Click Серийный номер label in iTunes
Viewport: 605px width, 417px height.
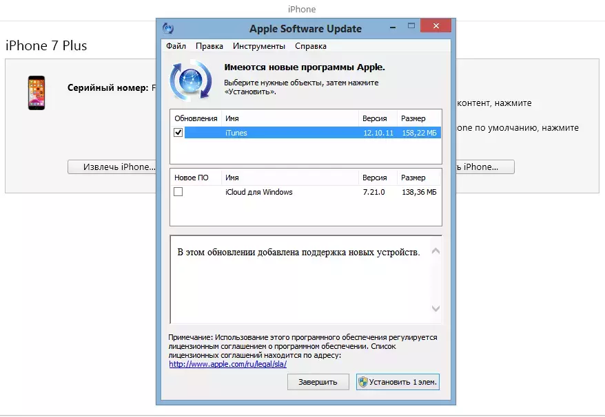click(107, 87)
